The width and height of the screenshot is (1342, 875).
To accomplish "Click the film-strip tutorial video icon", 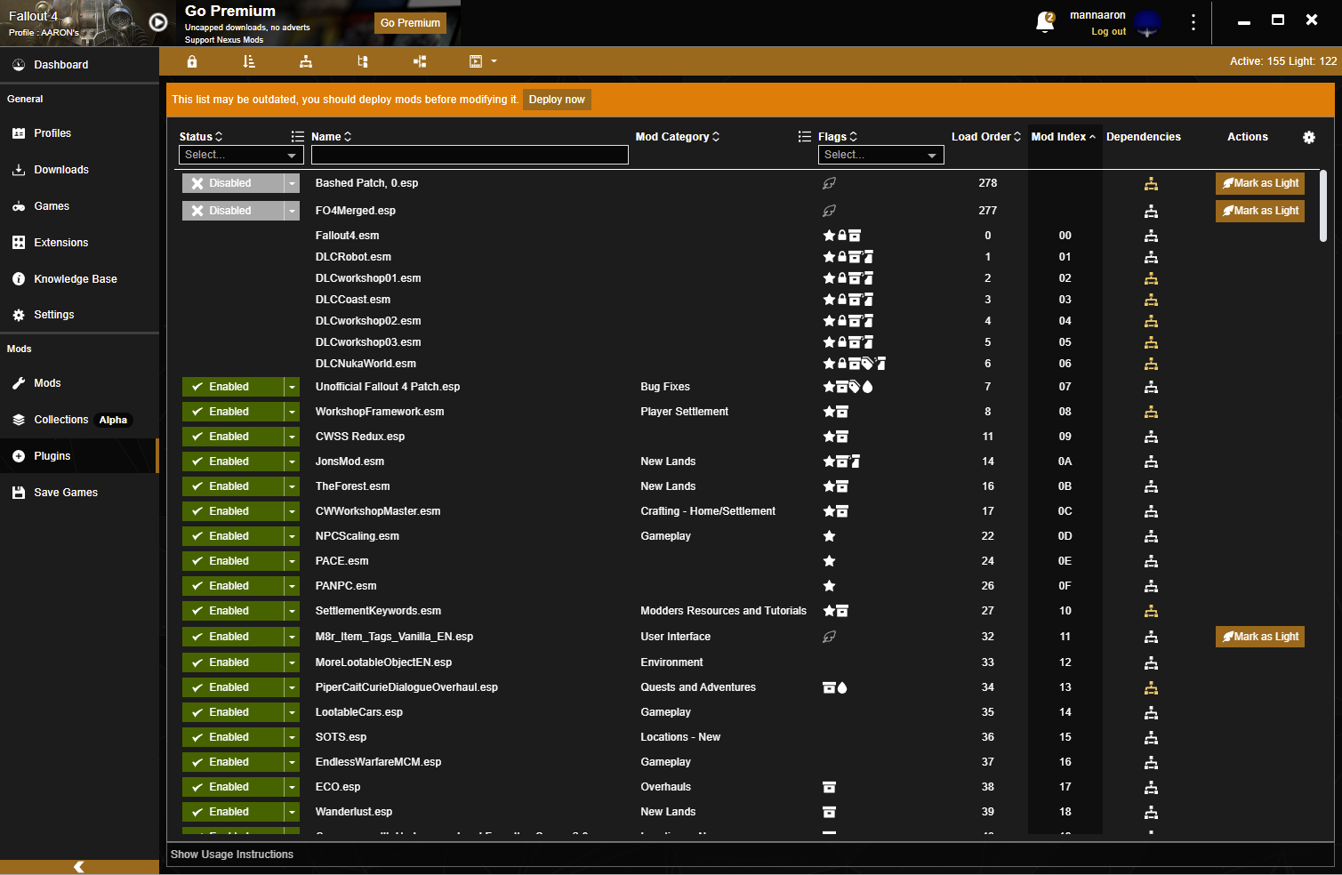I will click(476, 61).
